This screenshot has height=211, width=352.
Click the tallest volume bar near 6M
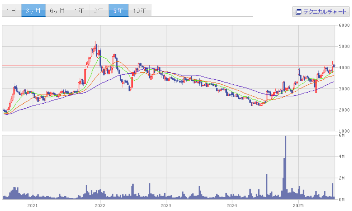point(286,167)
